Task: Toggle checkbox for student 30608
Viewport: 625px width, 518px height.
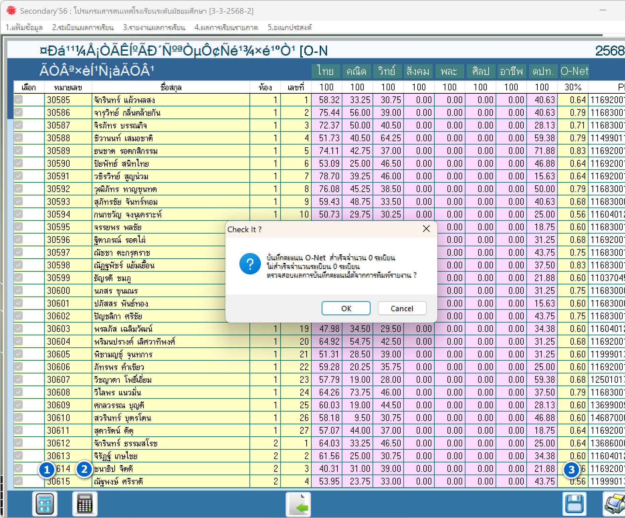Action: tap(19, 392)
